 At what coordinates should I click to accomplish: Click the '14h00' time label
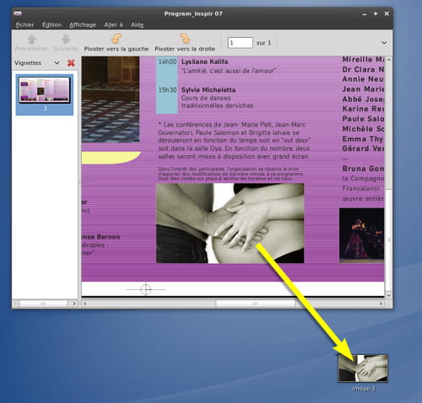click(167, 62)
